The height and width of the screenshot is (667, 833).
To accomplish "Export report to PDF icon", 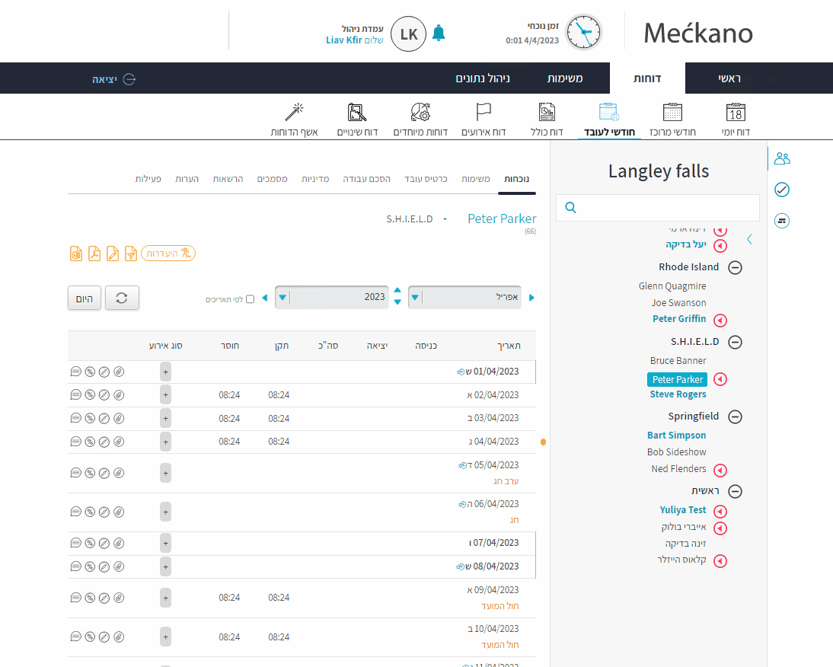I will point(94,254).
